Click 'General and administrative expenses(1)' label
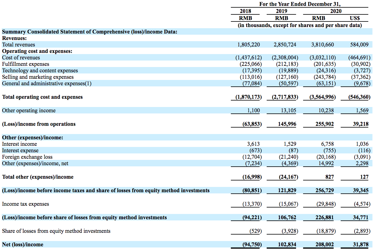Viewport: 373px width, 251px height. click(47, 83)
